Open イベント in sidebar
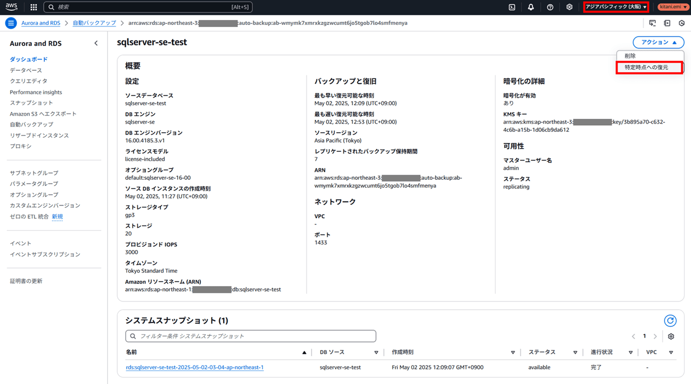The height and width of the screenshot is (384, 691). coord(21,244)
